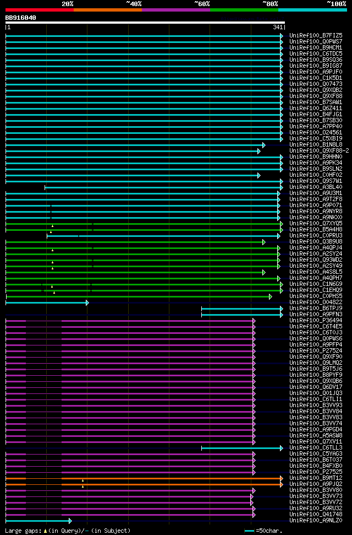Open hit UniRef100_C6TDC5

[x=316, y=54]
